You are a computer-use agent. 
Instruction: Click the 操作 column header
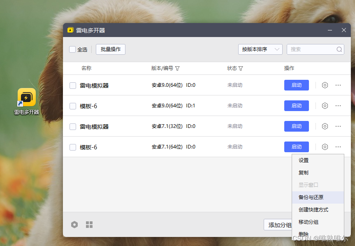(289, 68)
